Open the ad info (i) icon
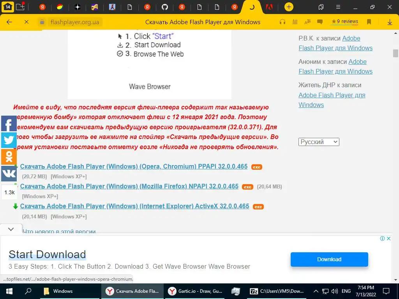 (382, 238)
